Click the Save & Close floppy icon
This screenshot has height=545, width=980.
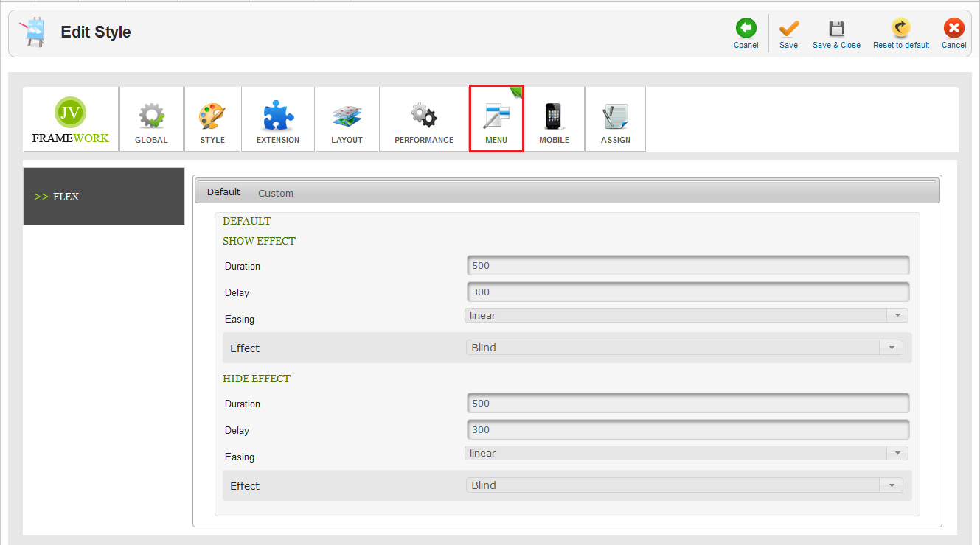click(x=836, y=29)
